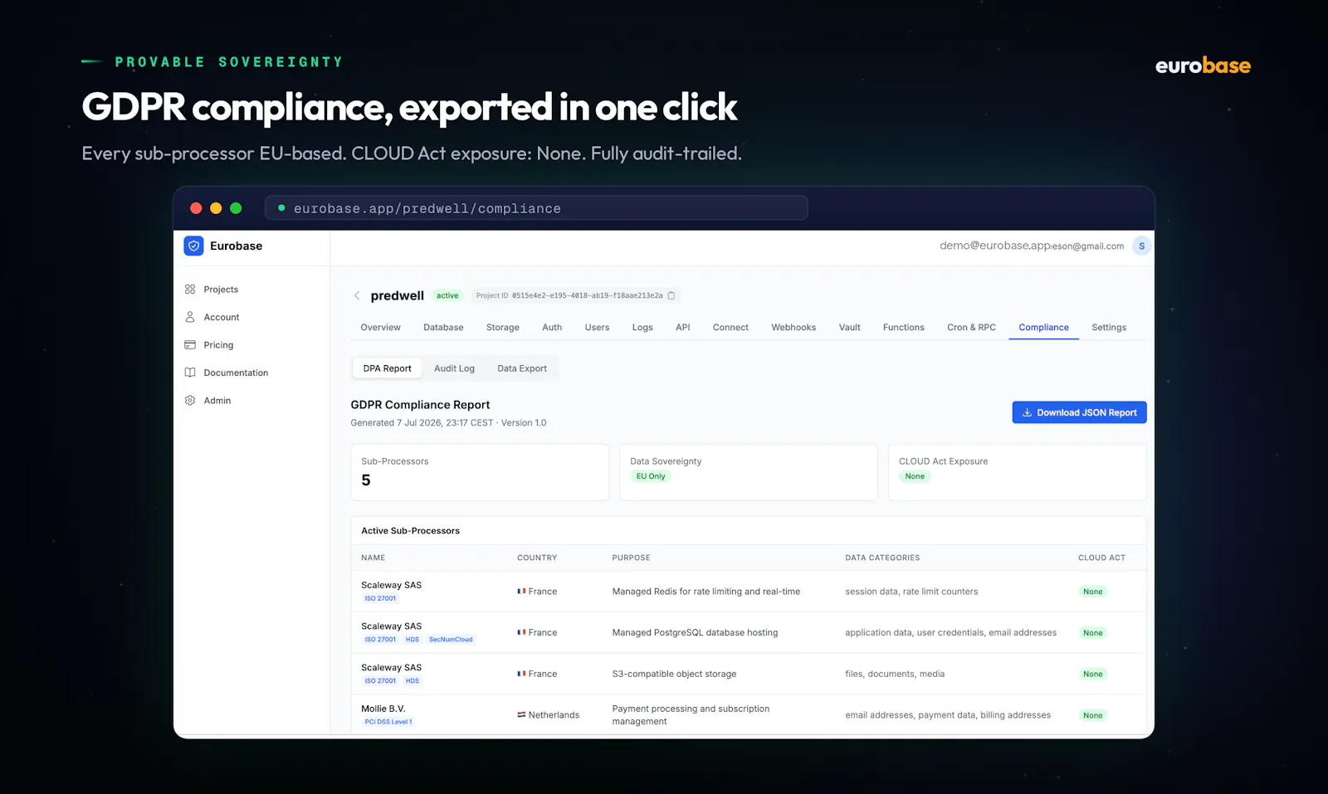The height and width of the screenshot is (794, 1328).
Task: Go back using arrow beside predwell
Action: pyautogui.click(x=357, y=295)
